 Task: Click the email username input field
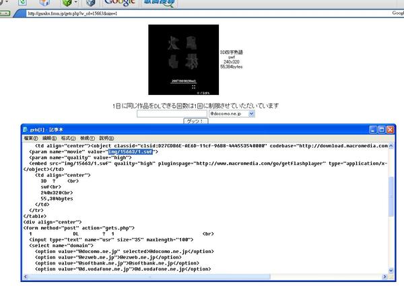tap(172, 114)
